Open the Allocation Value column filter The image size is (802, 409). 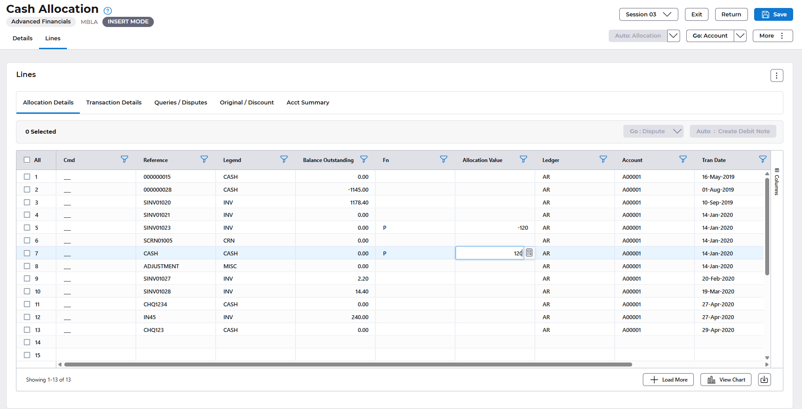tap(523, 159)
